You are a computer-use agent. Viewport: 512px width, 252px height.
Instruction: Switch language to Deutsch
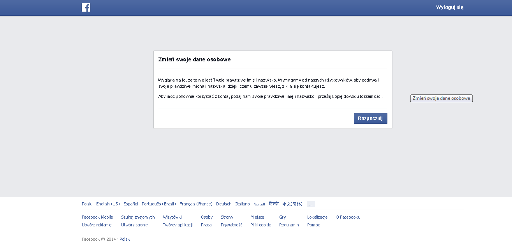[224, 204]
